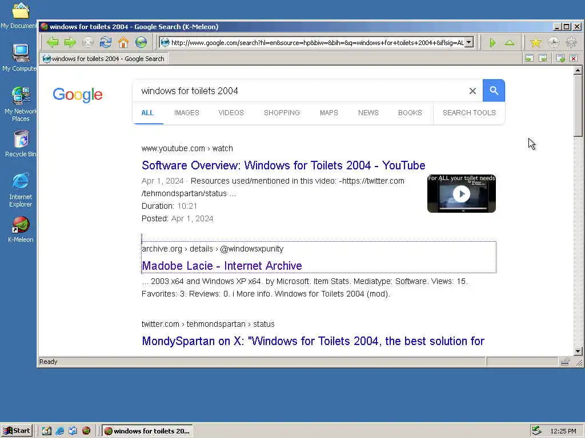Select My Documents desktop icon
Image resolution: width=585 pixels, height=438 pixels.
[x=19, y=15]
